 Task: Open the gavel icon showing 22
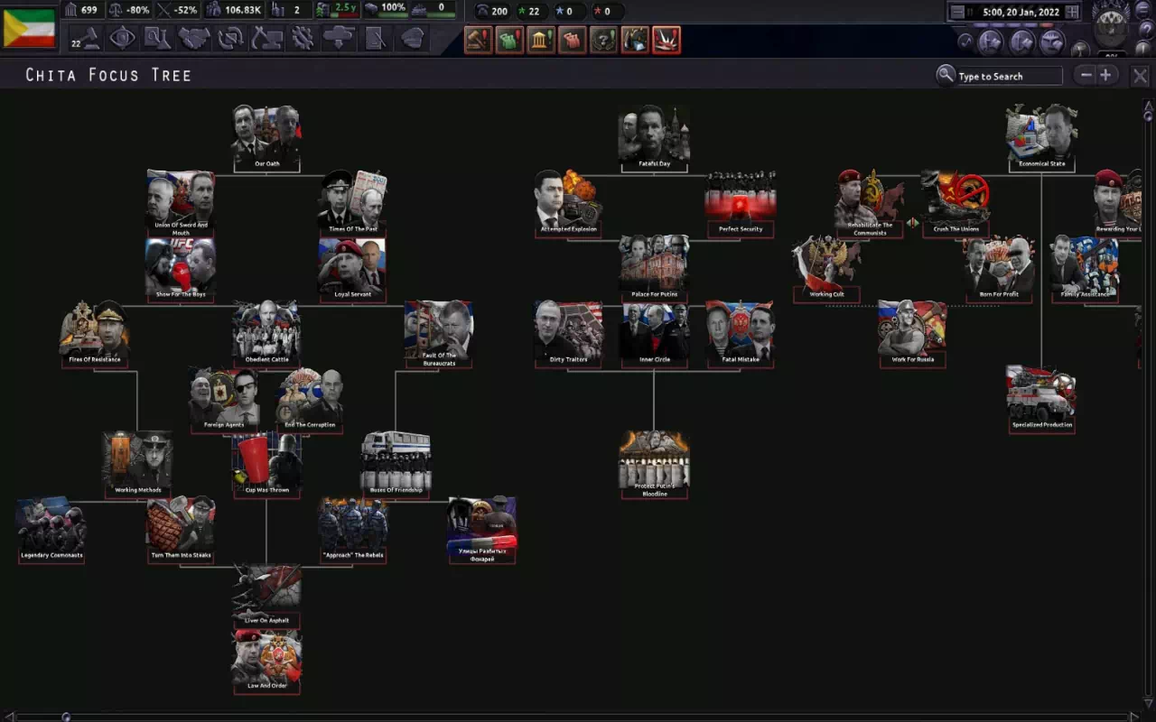coord(88,39)
